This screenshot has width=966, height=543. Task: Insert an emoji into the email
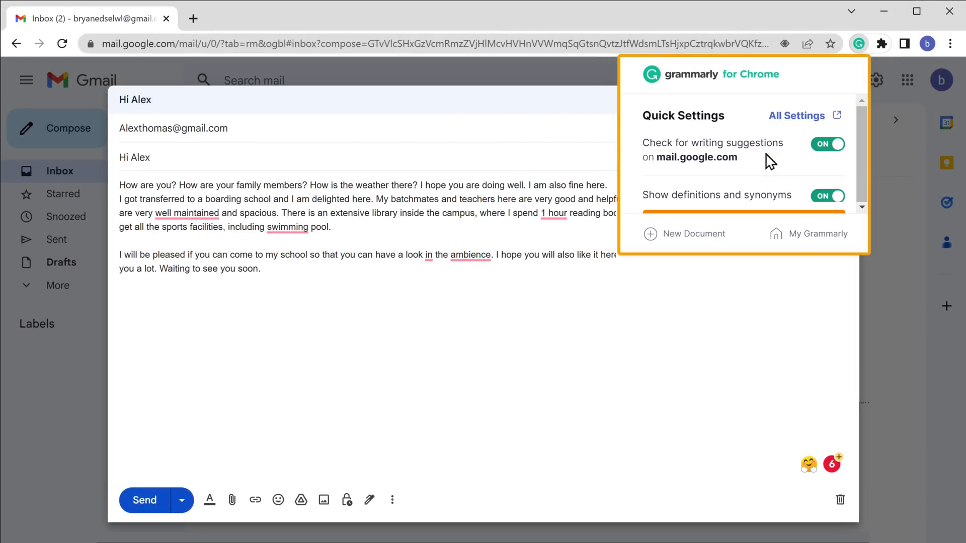tap(278, 500)
